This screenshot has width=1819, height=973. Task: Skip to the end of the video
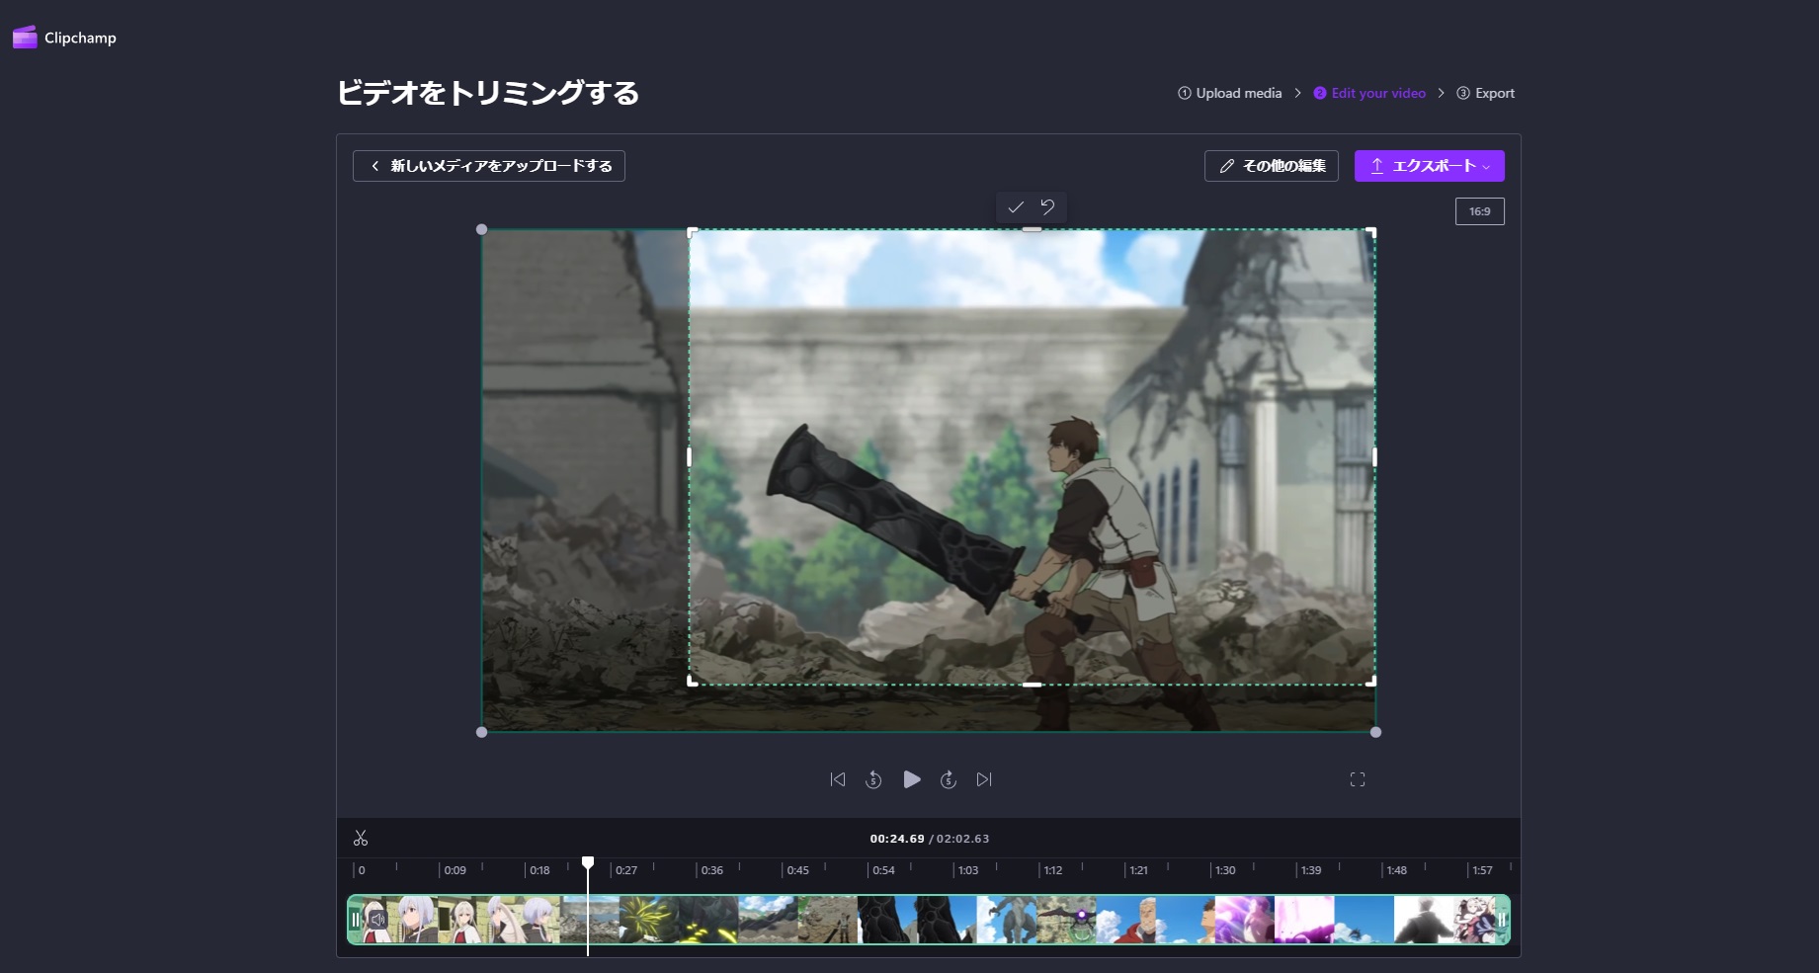click(x=984, y=779)
